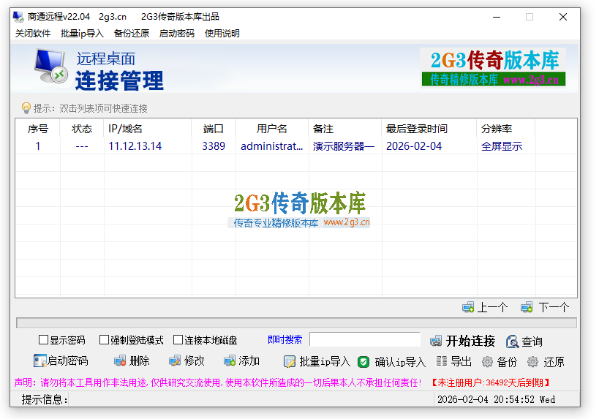This screenshot has width=599, height=419.
Task: Click the 即时搜索 link
Action: 285,339
